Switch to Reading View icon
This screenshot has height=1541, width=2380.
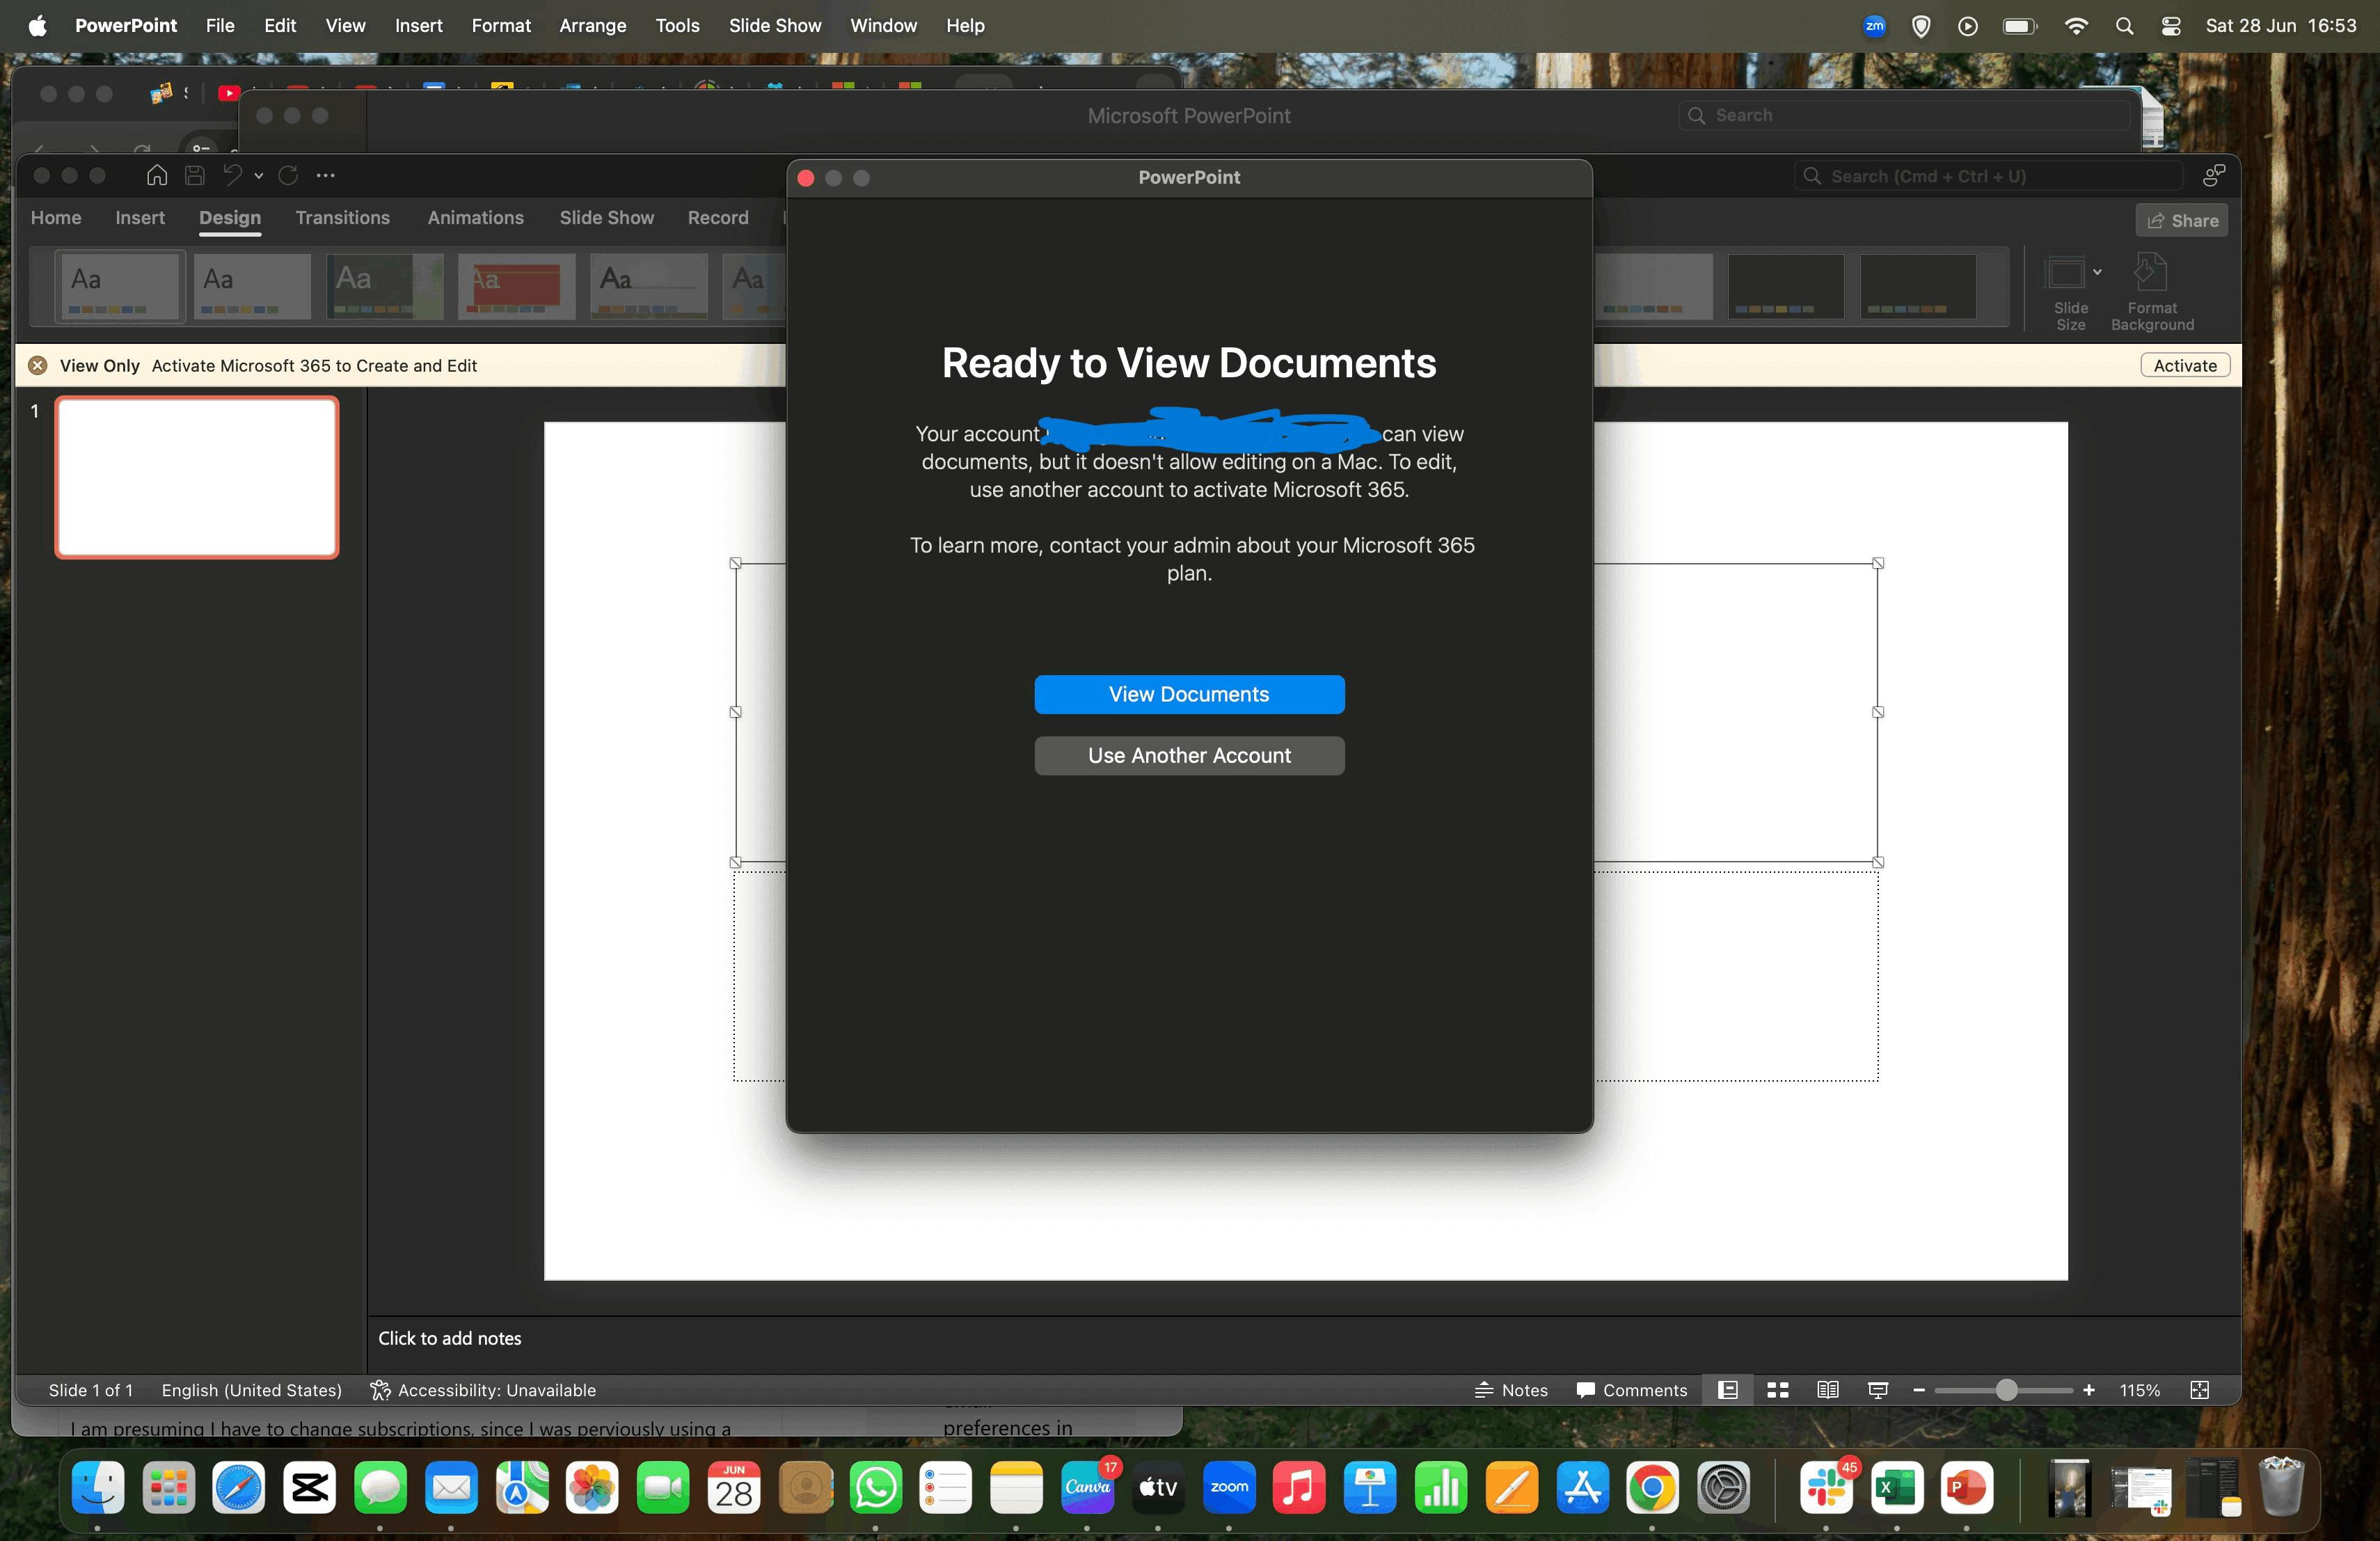click(1827, 1390)
